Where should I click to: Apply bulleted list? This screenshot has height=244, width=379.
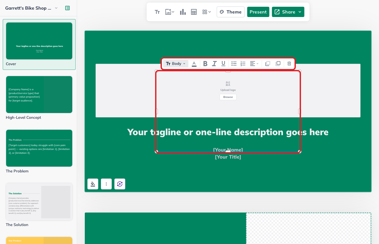point(234,64)
